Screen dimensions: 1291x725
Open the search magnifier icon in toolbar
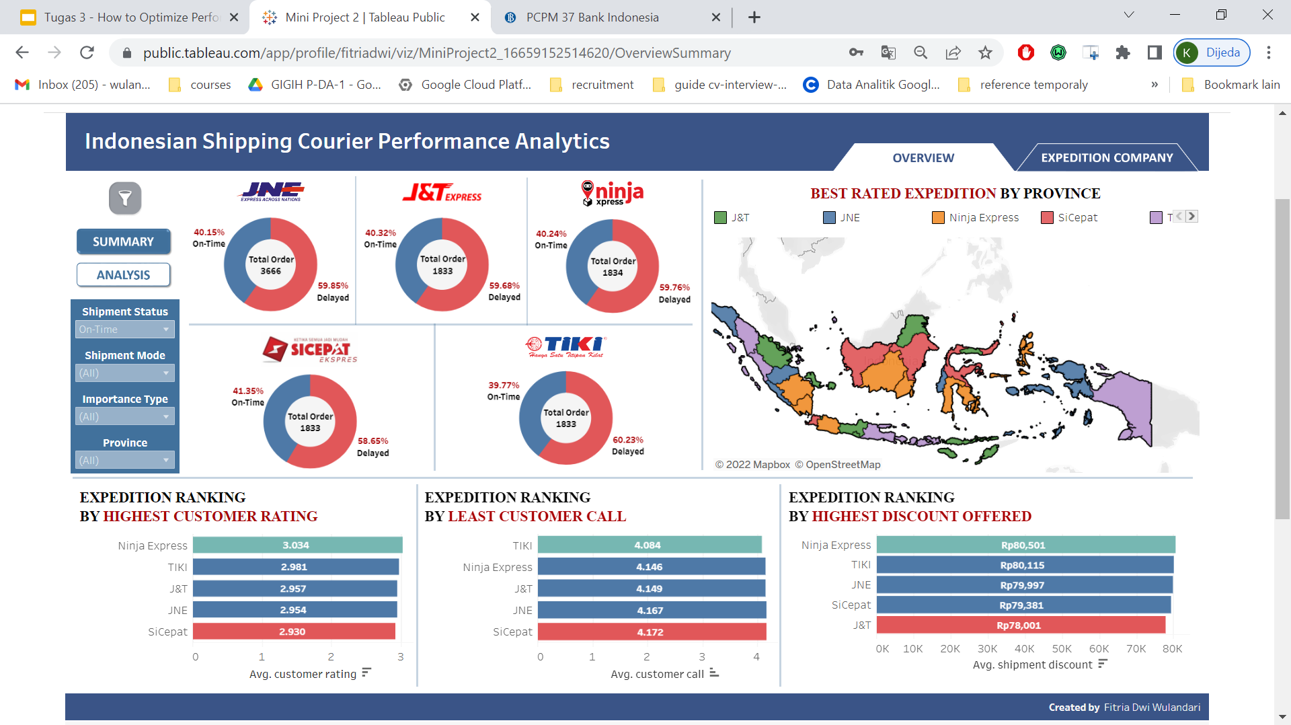tap(921, 52)
